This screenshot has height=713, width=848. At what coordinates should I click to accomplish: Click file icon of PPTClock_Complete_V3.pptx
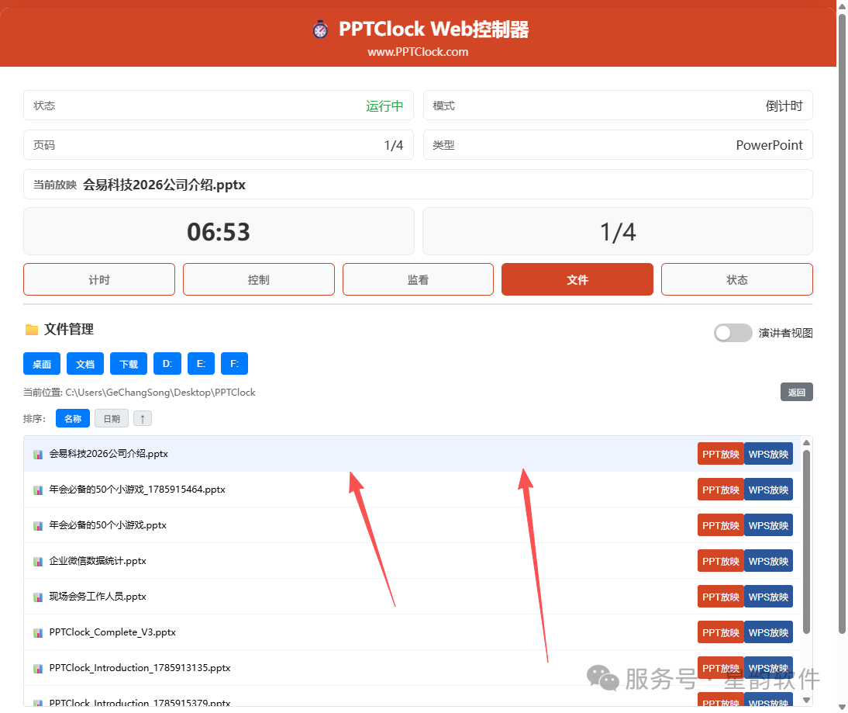pos(38,633)
